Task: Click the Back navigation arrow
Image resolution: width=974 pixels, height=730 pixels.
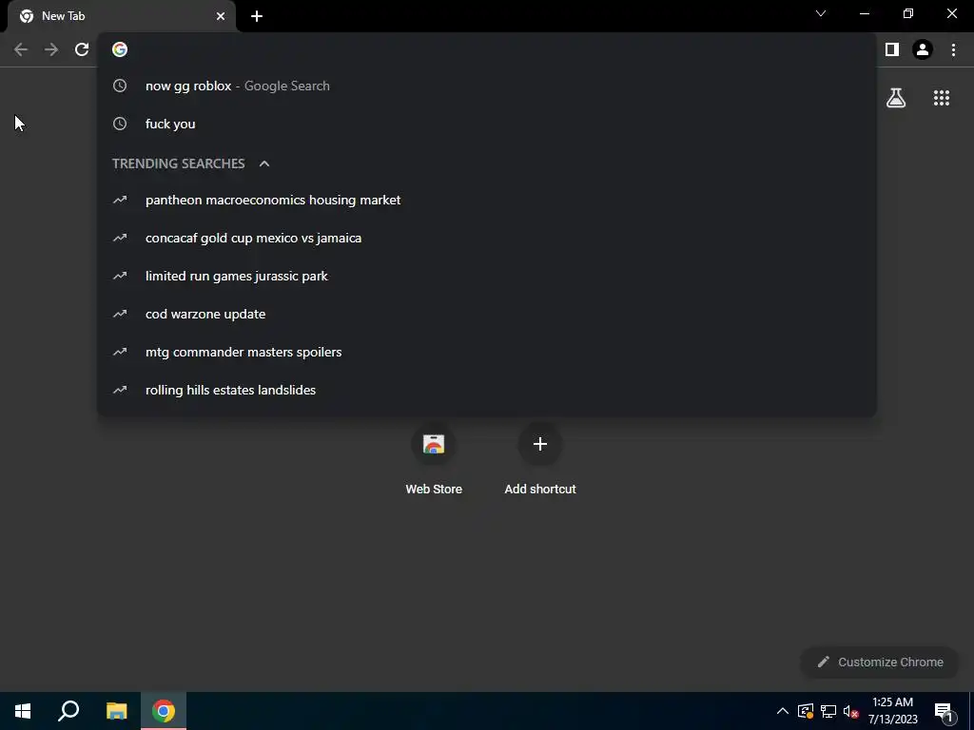Action: [x=21, y=49]
